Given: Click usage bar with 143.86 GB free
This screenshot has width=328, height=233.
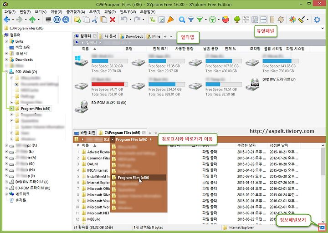Looking at the screenshot, I should coord(281,61).
